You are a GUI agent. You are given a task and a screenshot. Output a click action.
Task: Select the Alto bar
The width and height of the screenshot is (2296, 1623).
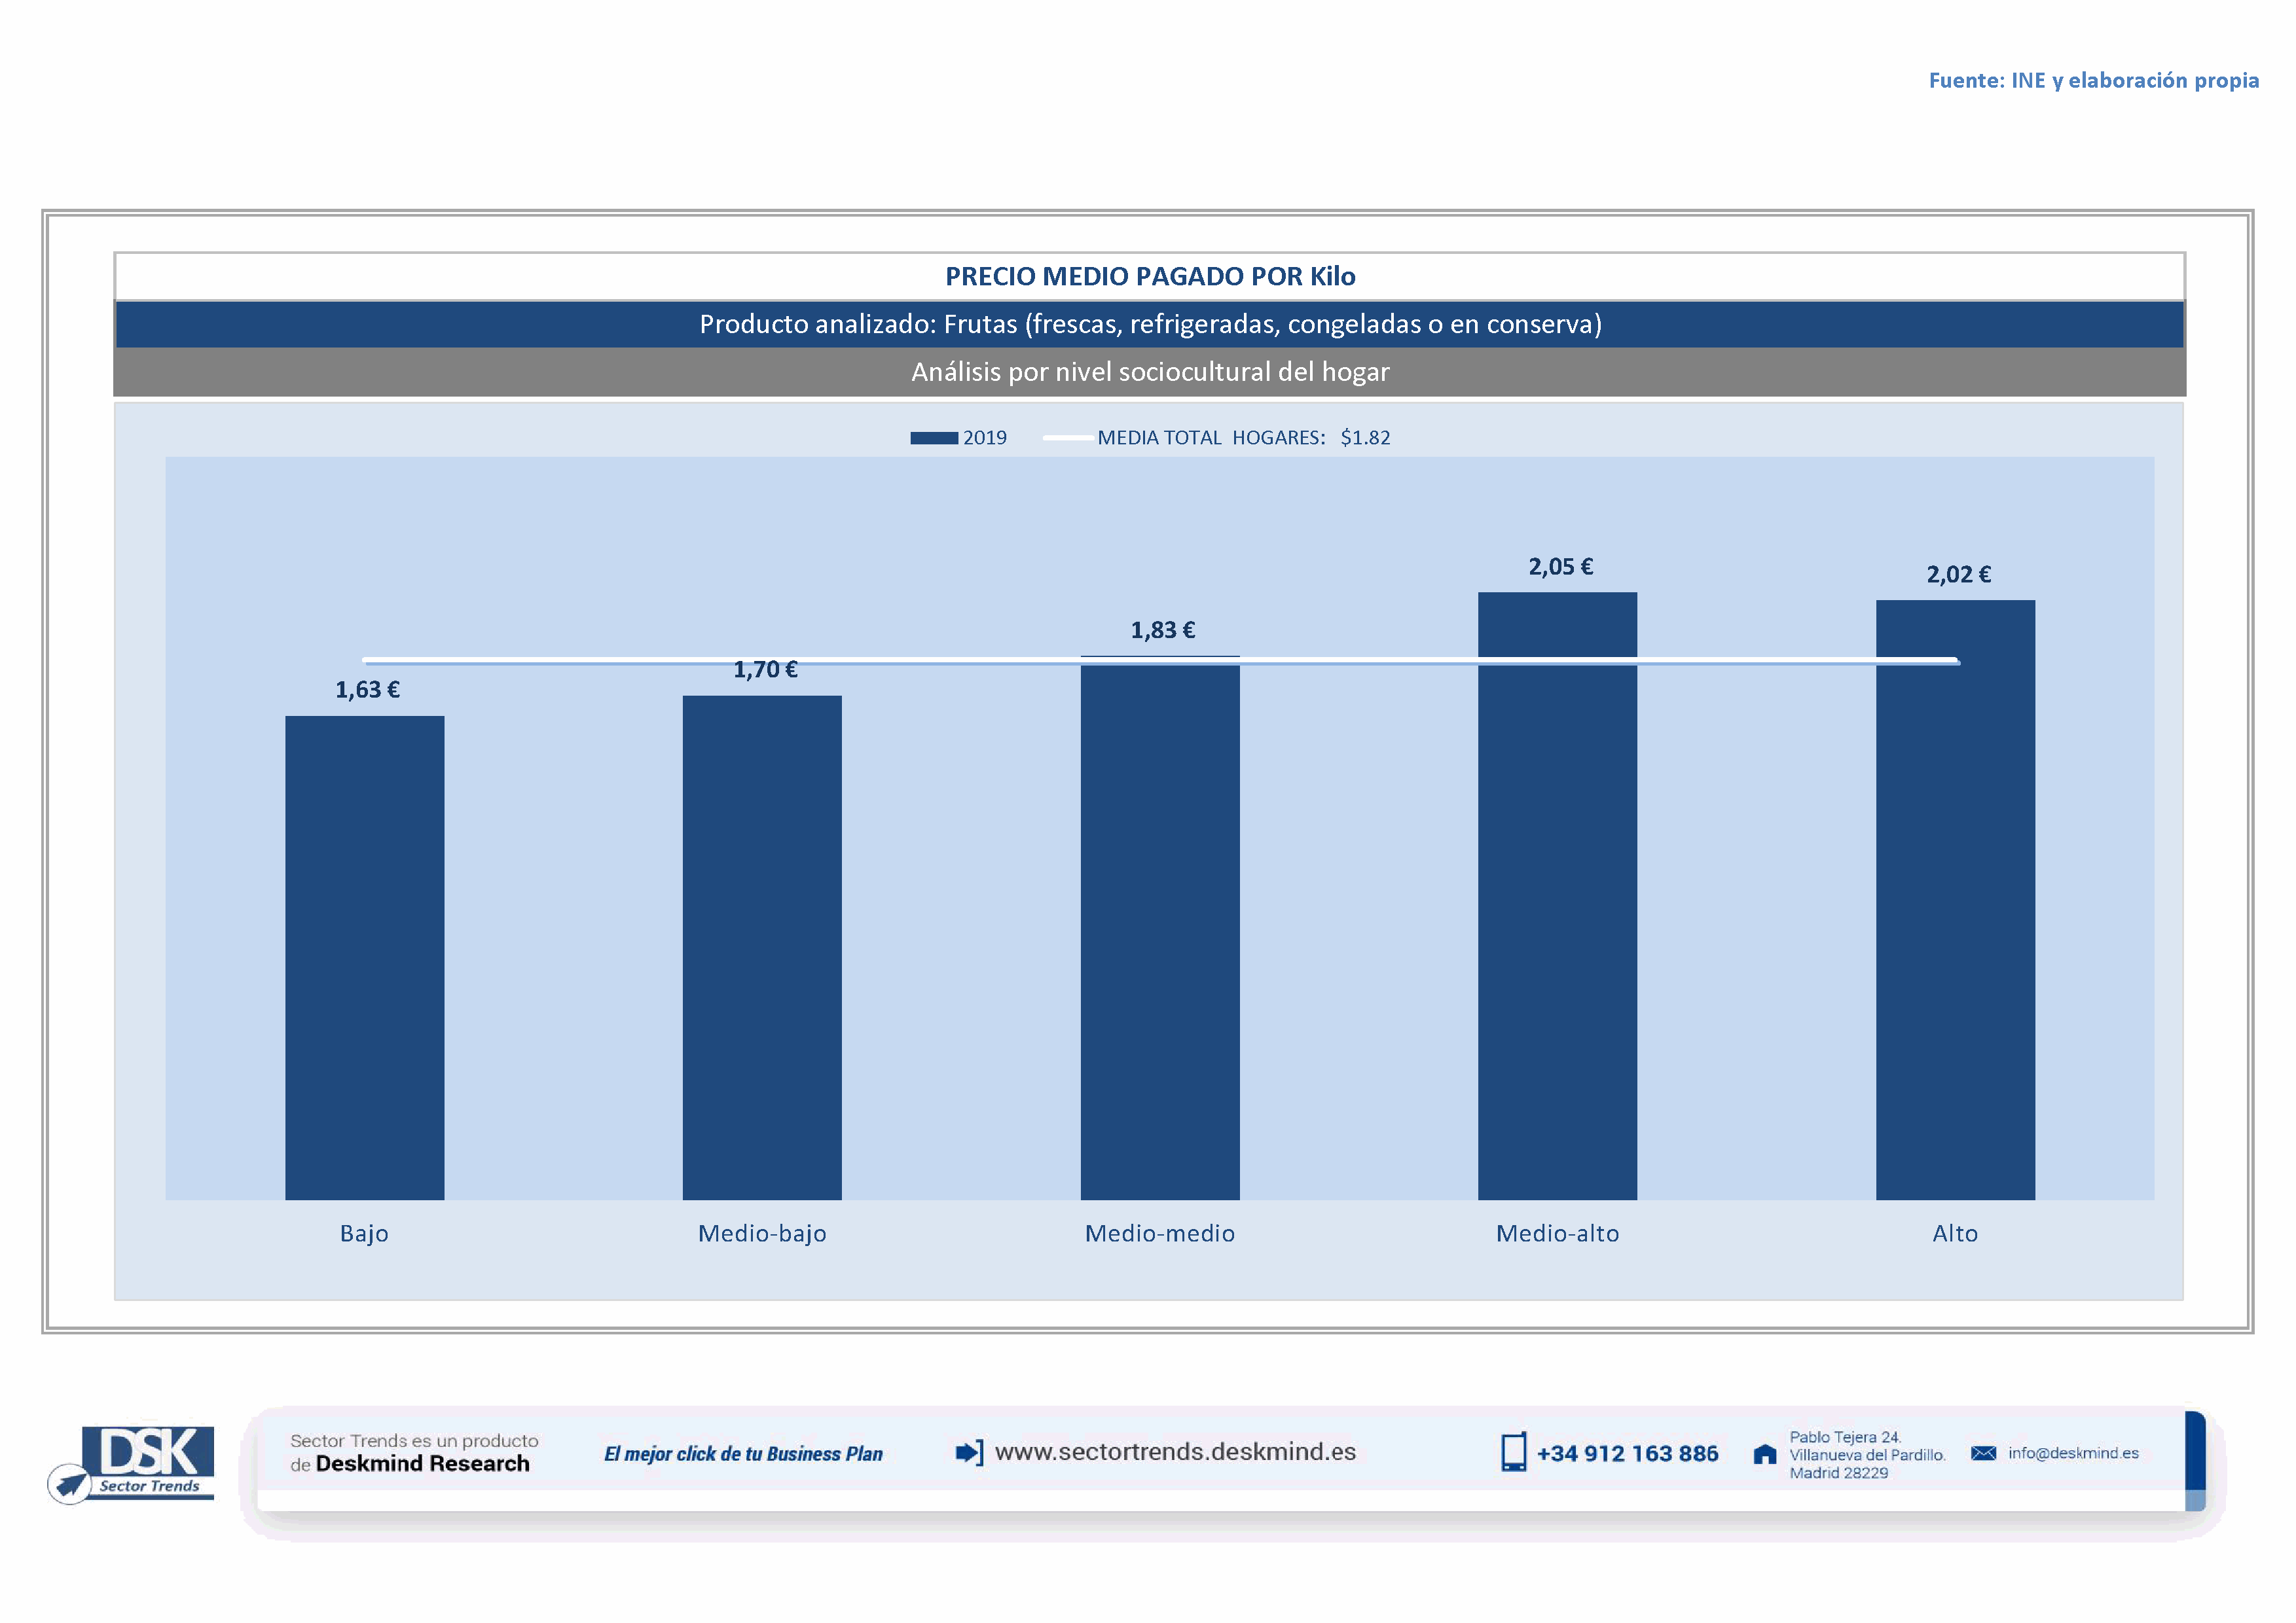pyautogui.click(x=1955, y=899)
